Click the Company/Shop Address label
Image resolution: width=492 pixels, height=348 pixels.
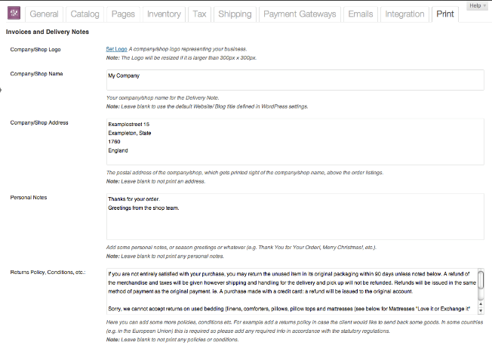[x=39, y=123]
